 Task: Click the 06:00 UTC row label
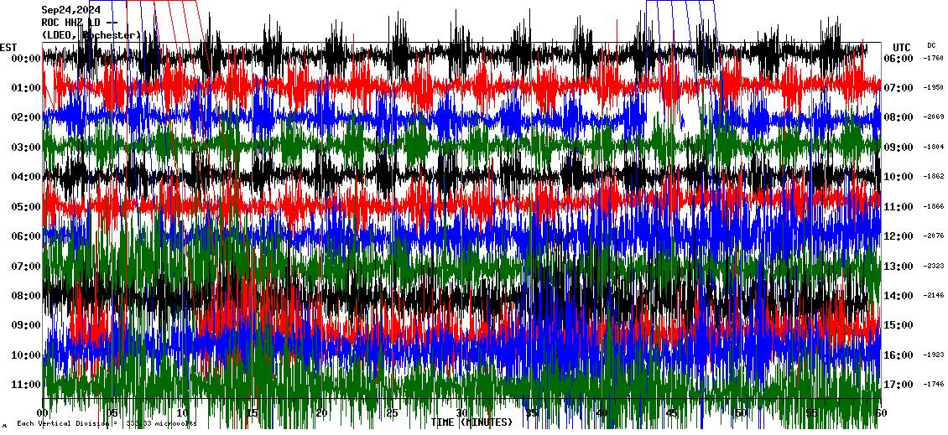click(900, 59)
